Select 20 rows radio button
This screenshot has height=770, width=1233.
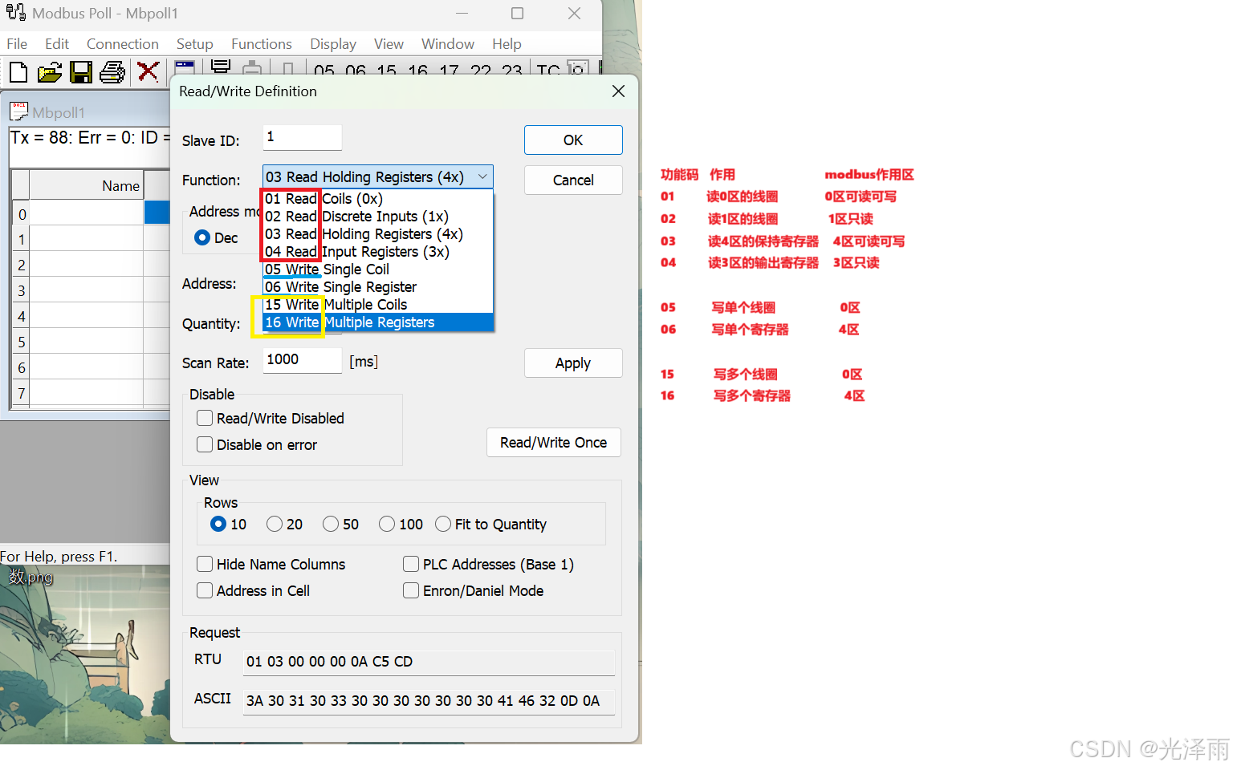(275, 524)
